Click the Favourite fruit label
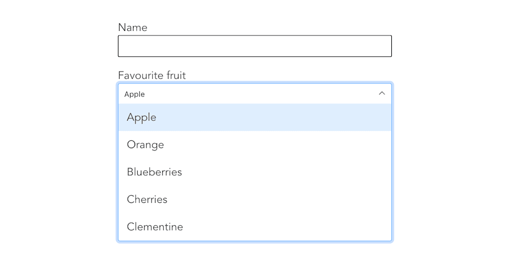 click(152, 75)
